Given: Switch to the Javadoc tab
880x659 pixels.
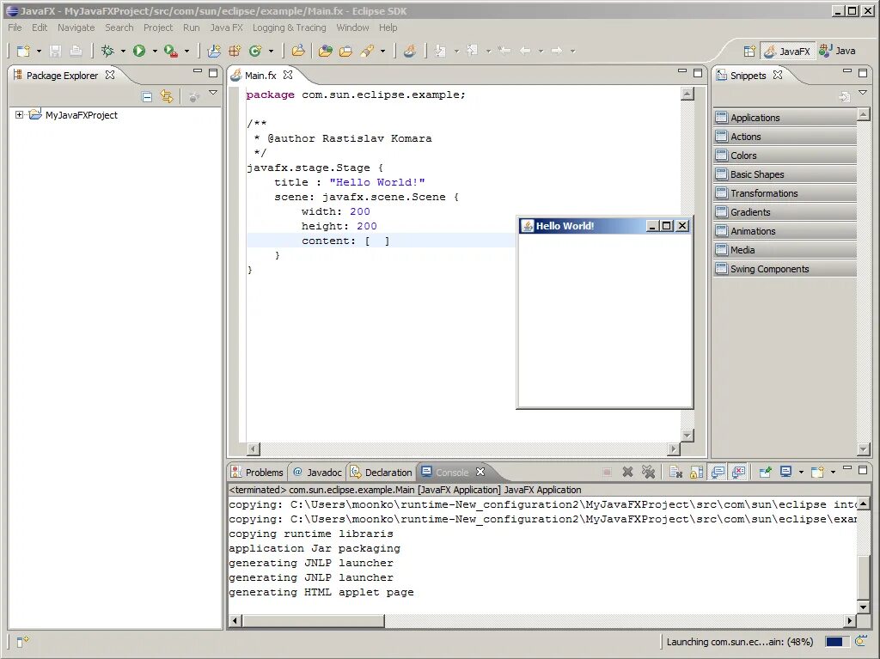Looking at the screenshot, I should click(317, 472).
